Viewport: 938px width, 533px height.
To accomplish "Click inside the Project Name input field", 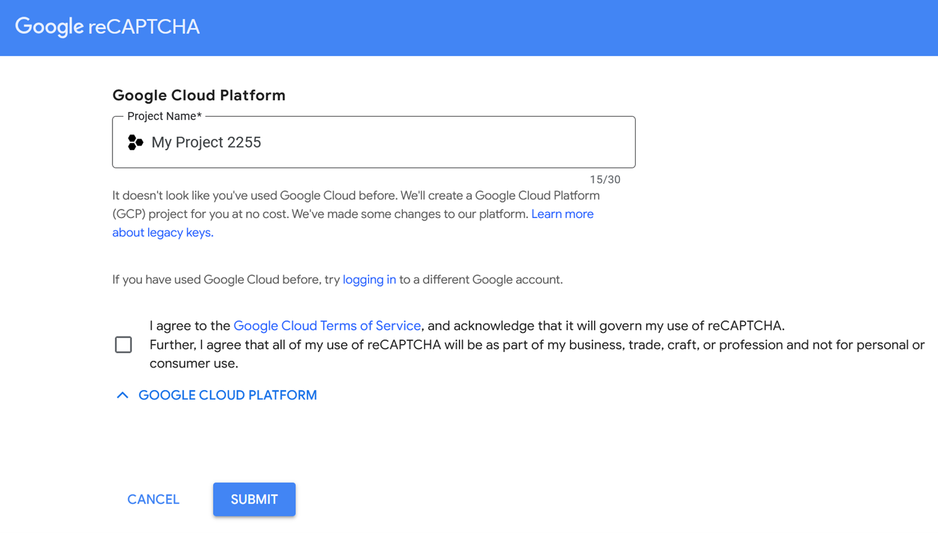I will point(421,142).
